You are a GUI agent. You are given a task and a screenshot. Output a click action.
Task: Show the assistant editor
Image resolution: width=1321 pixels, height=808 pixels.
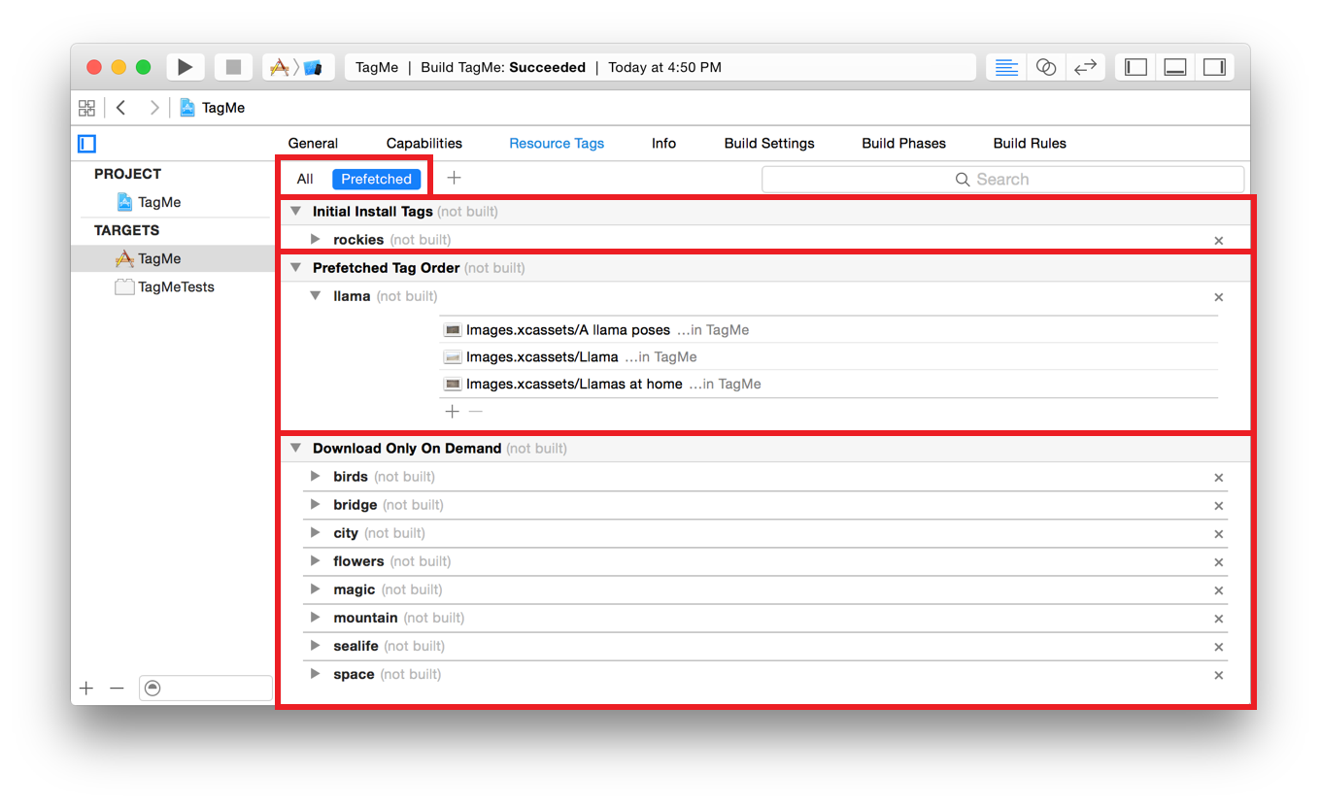click(1046, 67)
